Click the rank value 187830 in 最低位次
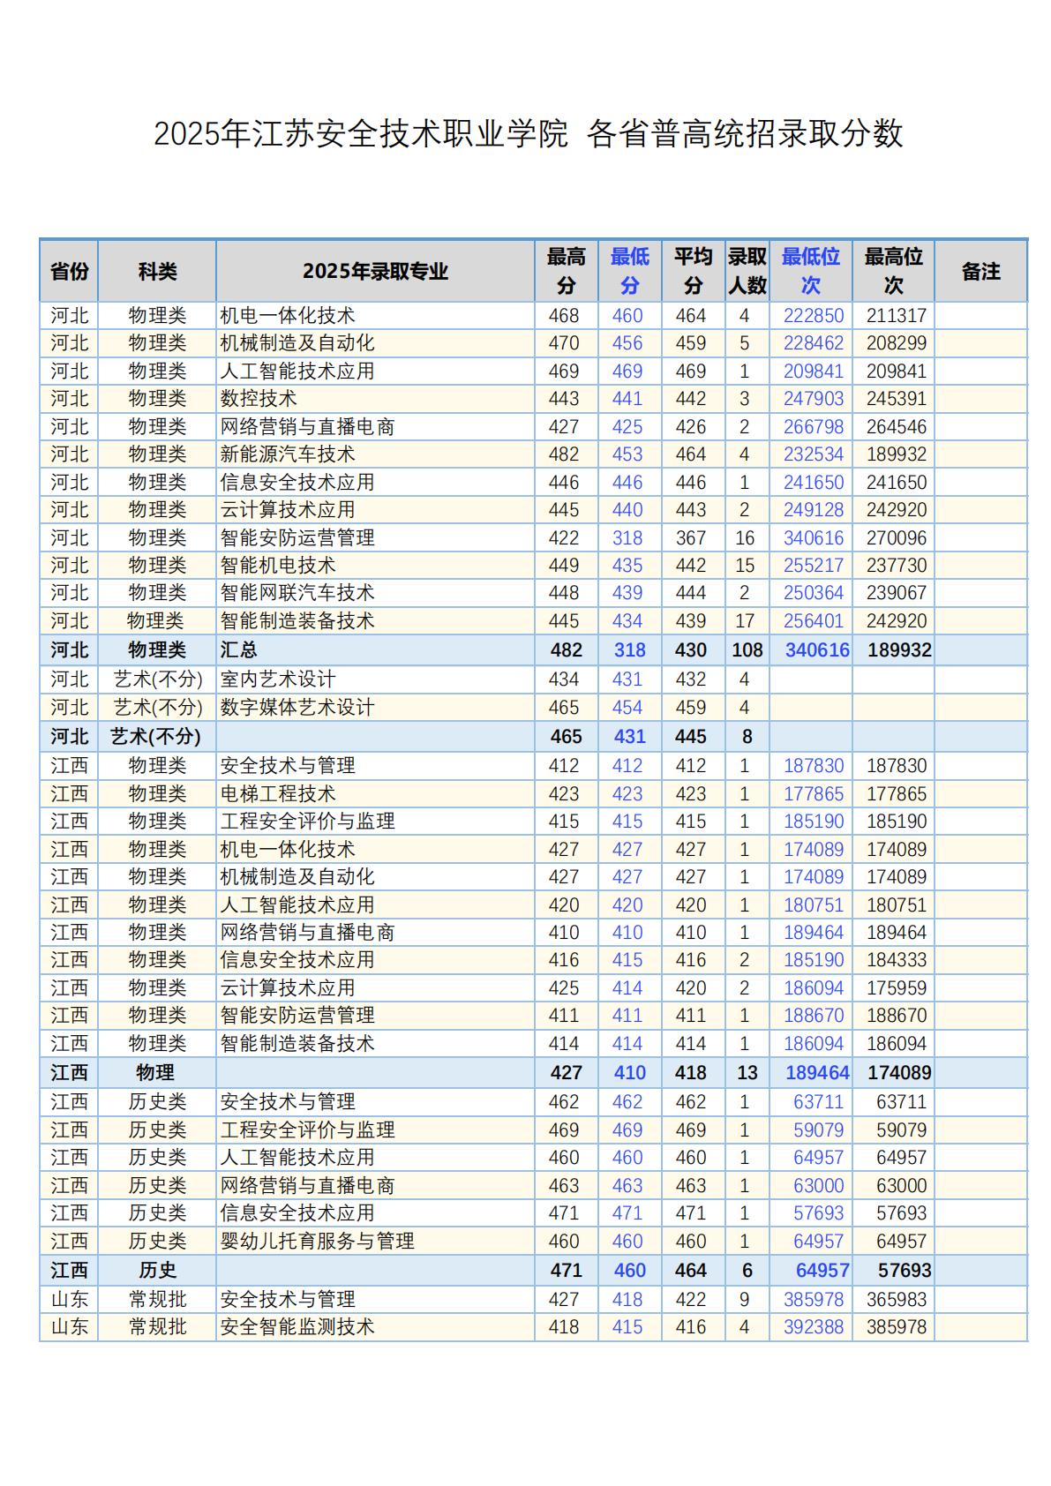Image resolution: width=1051 pixels, height=1486 pixels. click(814, 766)
